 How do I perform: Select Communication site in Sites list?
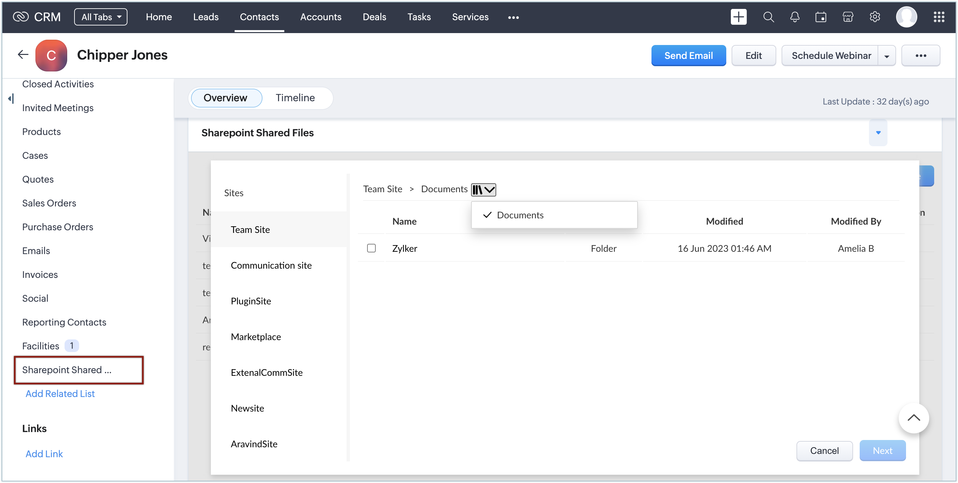pos(271,265)
